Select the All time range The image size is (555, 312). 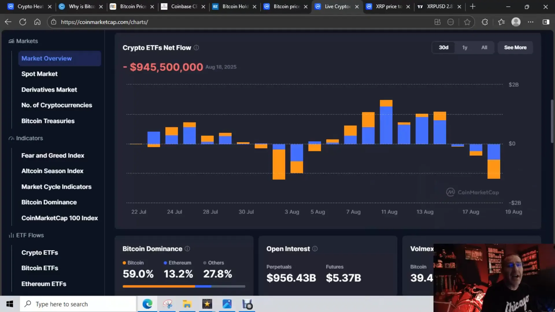(484, 48)
